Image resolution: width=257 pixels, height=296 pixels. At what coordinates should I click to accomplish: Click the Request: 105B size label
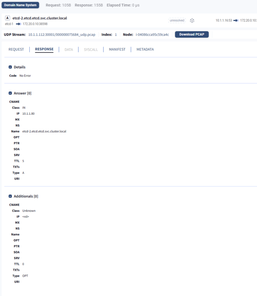pos(58,5)
